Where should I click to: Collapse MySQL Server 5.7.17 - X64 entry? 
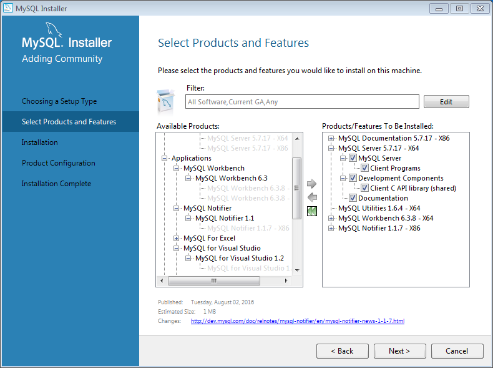(331, 148)
